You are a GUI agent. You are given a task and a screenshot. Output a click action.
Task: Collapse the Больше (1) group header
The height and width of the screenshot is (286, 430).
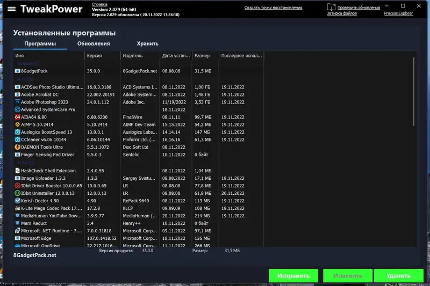[28, 63]
